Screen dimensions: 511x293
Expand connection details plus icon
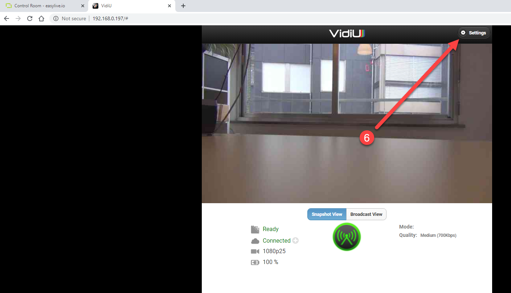(x=295, y=240)
